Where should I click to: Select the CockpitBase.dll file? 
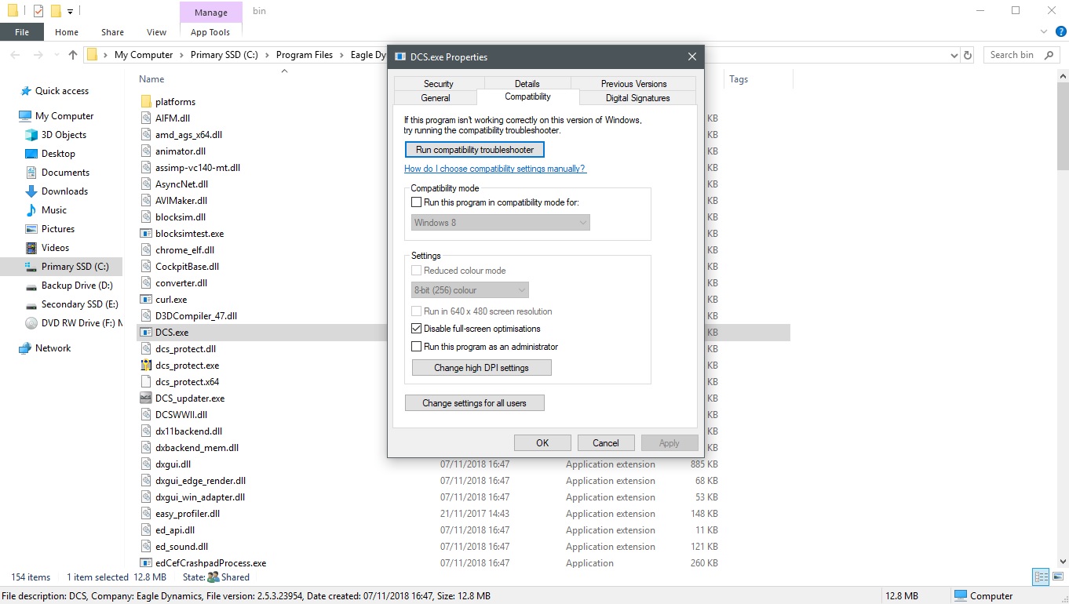coord(187,267)
